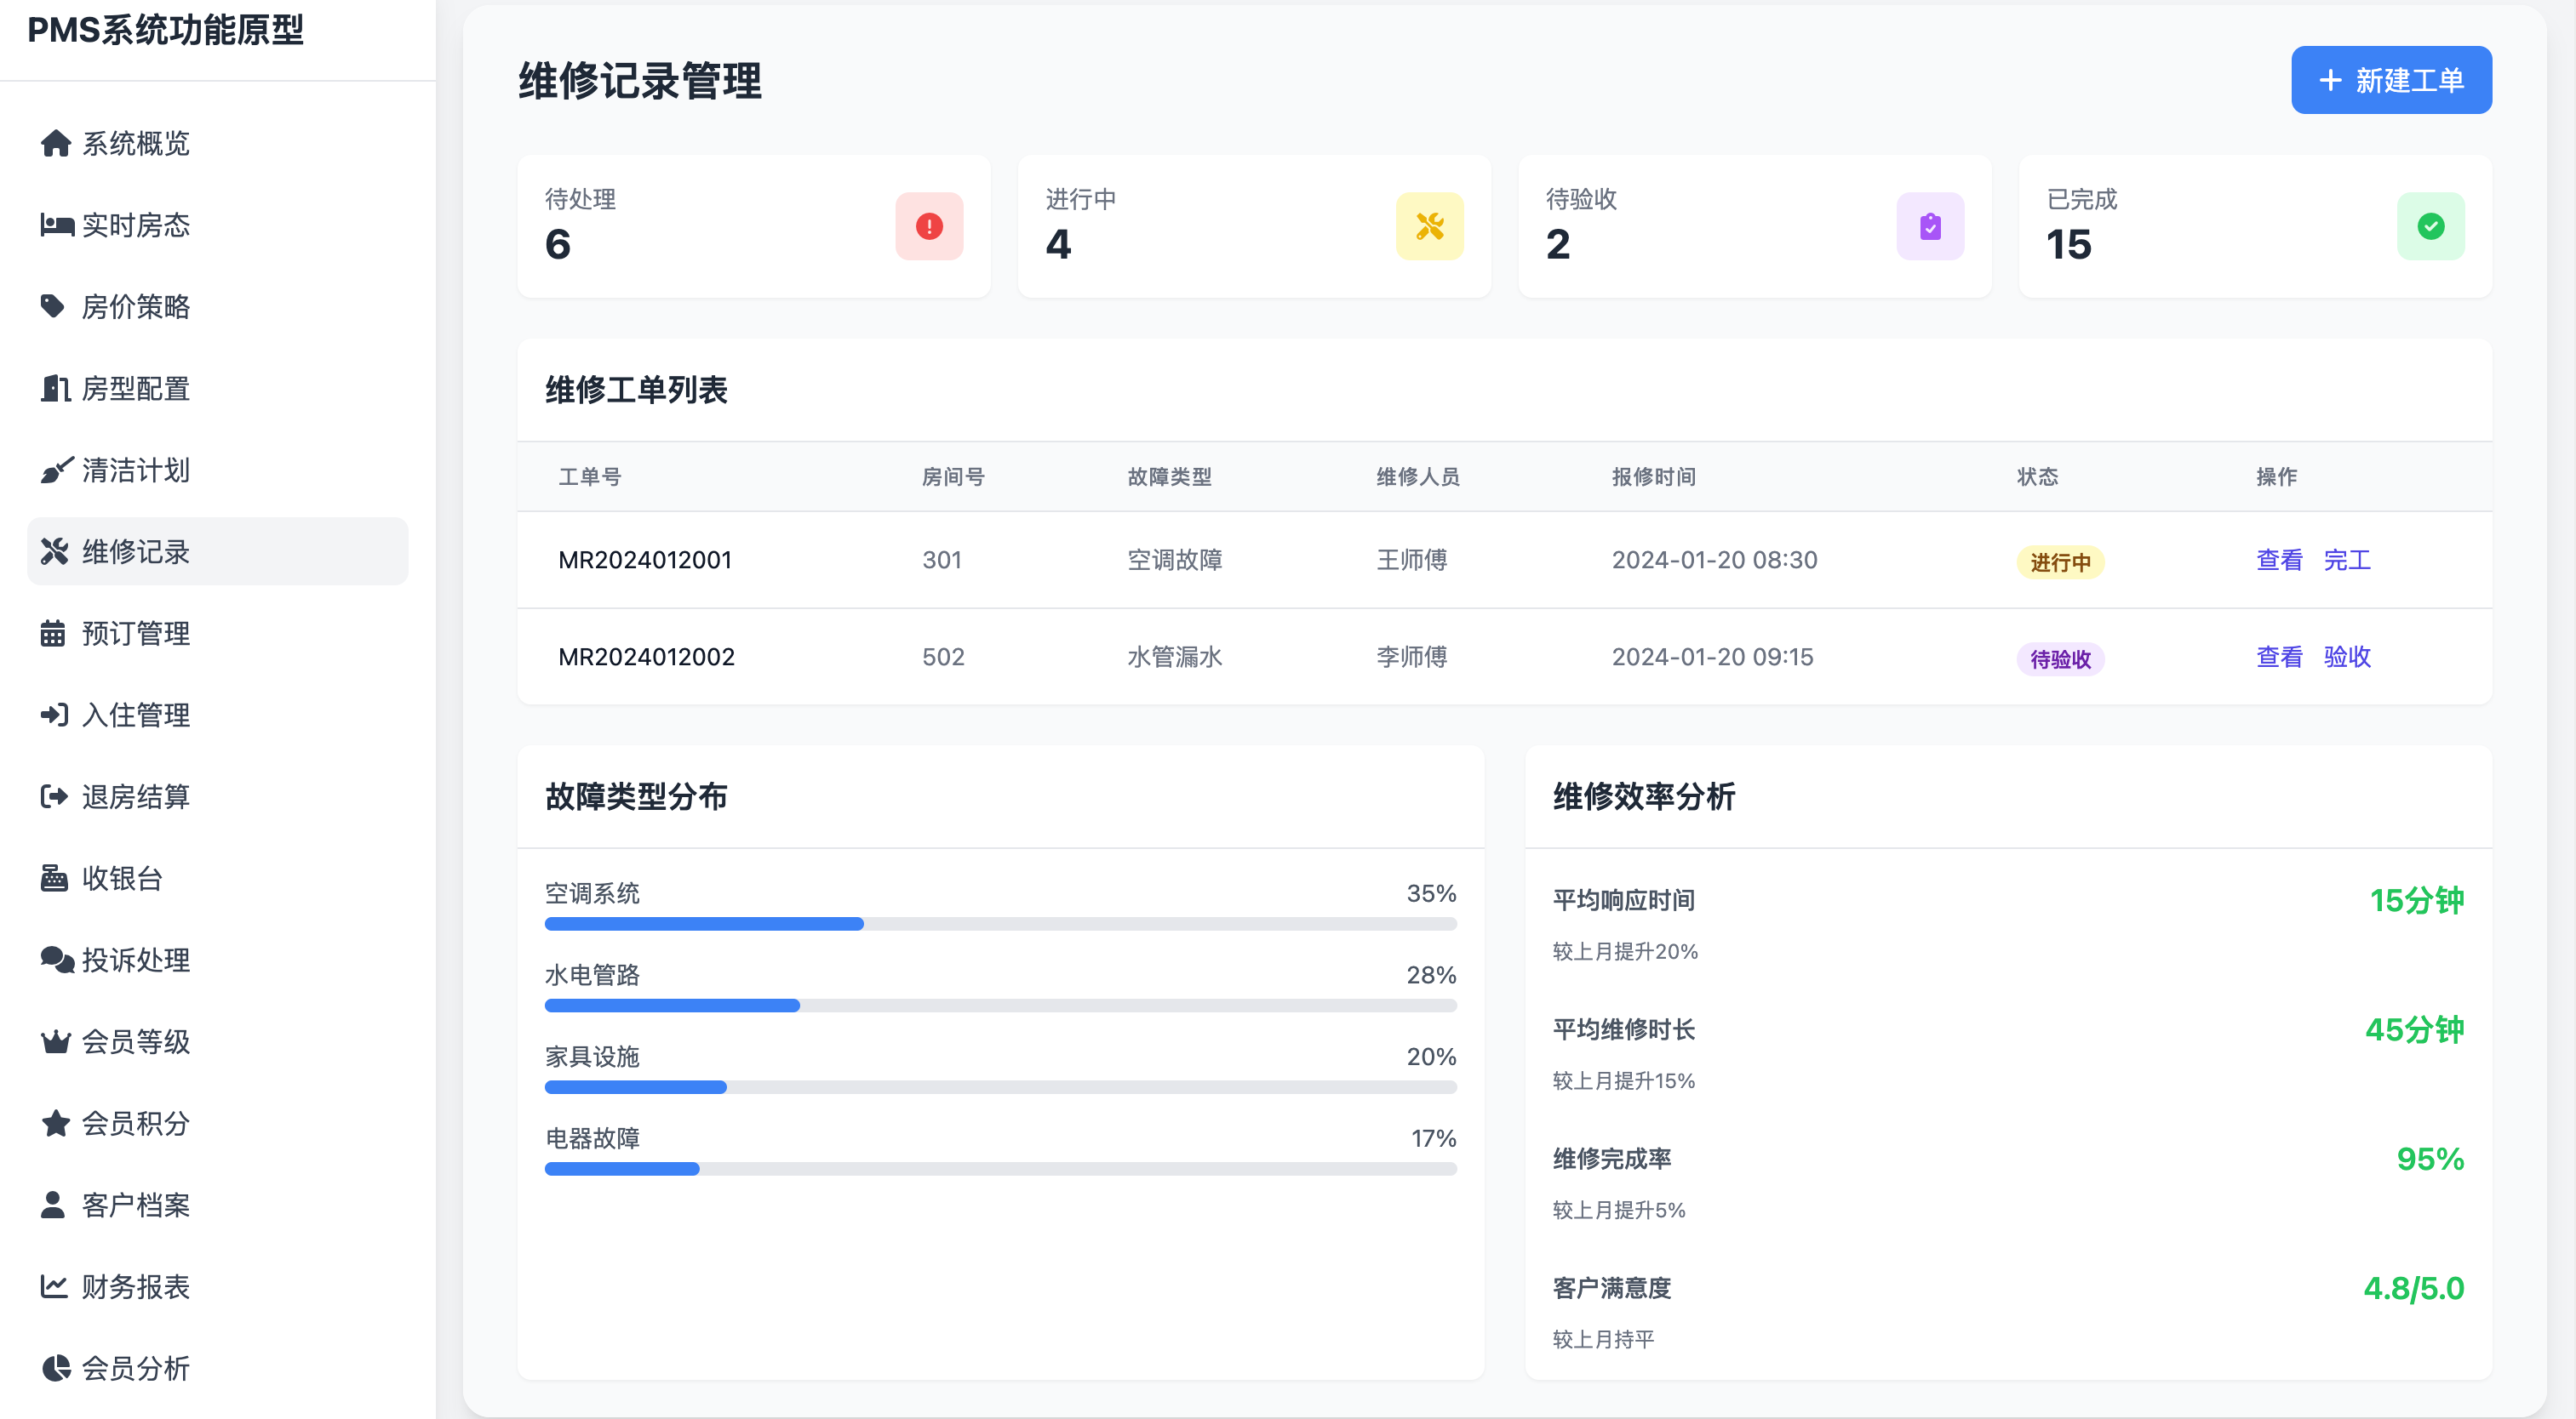Viewport: 2576px width, 1419px height.
Task: Click 验收 for work order MR2024012002
Action: tap(2347, 658)
